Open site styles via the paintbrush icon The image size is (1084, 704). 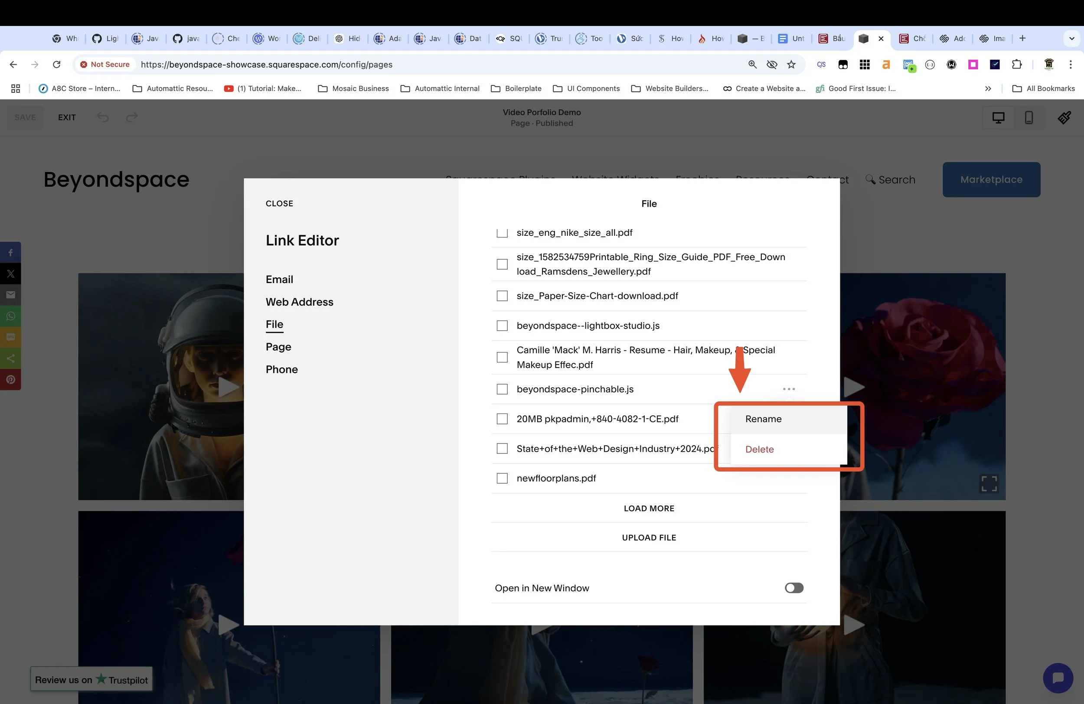point(1064,117)
